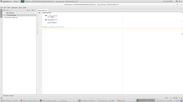Collapse the IntroClasses project folder

(3, 13)
